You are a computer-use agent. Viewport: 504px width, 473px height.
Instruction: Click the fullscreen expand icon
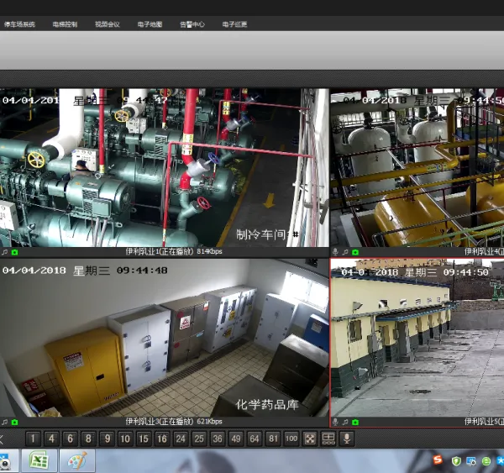pos(310,439)
